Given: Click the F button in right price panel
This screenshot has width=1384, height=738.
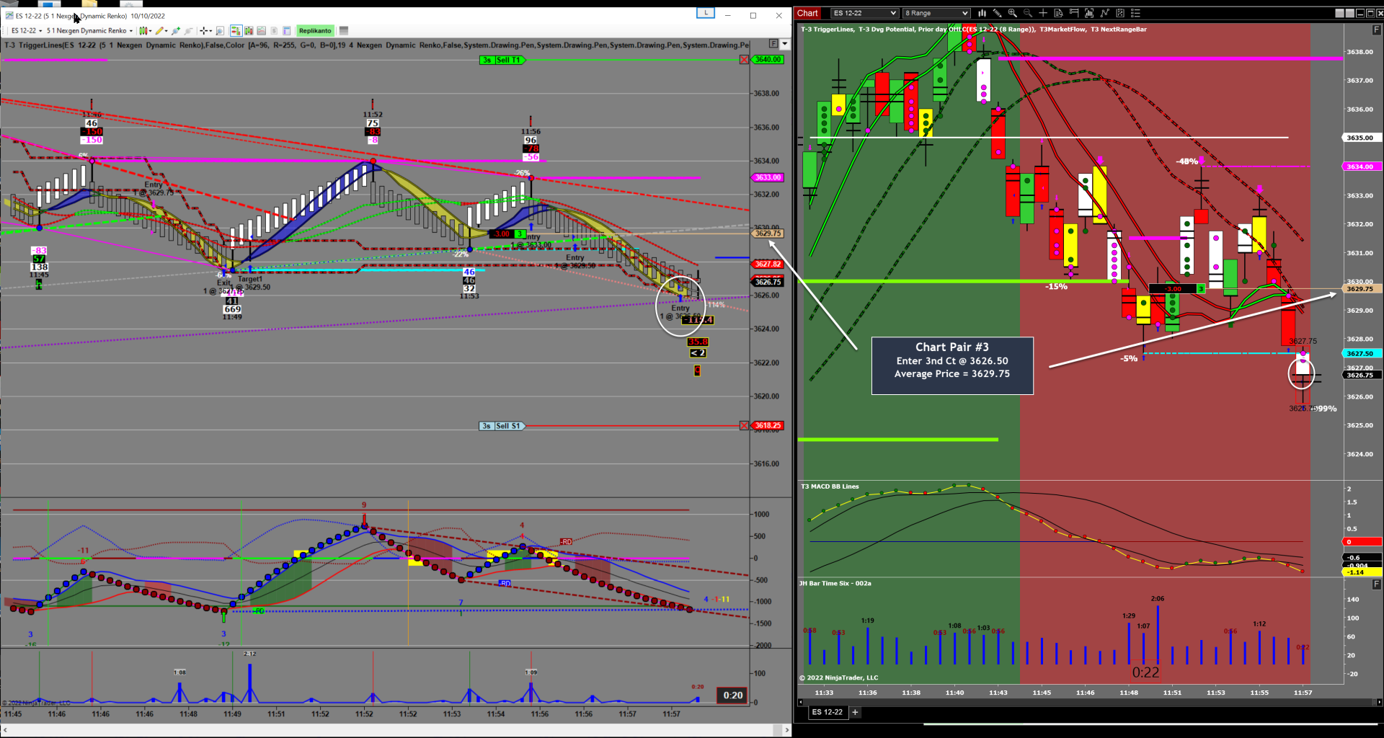Looking at the screenshot, I should 1376,30.
